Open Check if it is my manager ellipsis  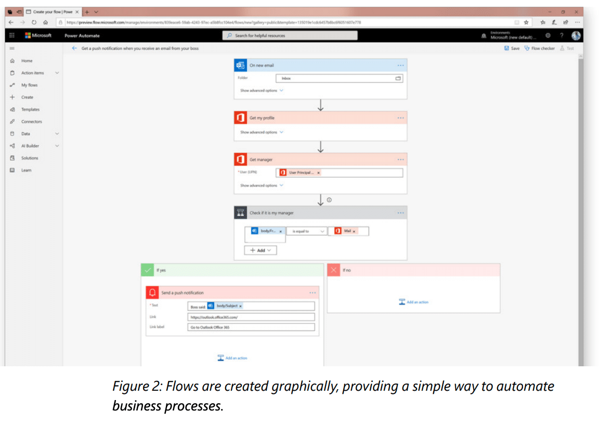(400, 213)
